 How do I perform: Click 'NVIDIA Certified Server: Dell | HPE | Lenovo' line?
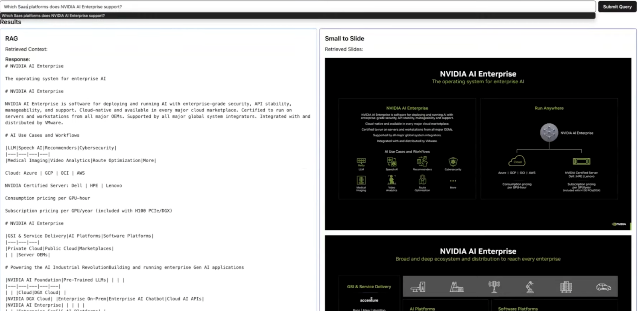tap(63, 186)
